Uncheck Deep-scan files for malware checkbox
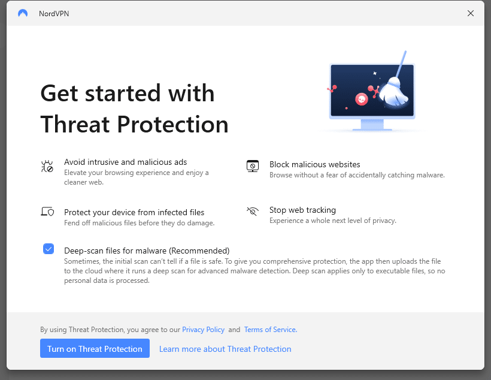 [49, 249]
